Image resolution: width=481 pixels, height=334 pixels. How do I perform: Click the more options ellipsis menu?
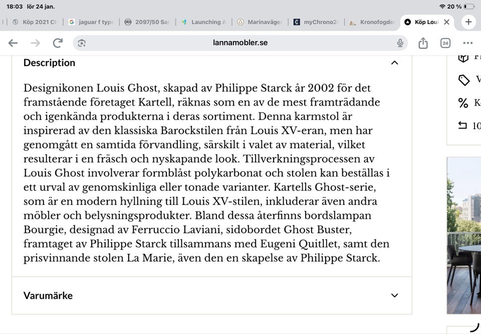point(467,43)
